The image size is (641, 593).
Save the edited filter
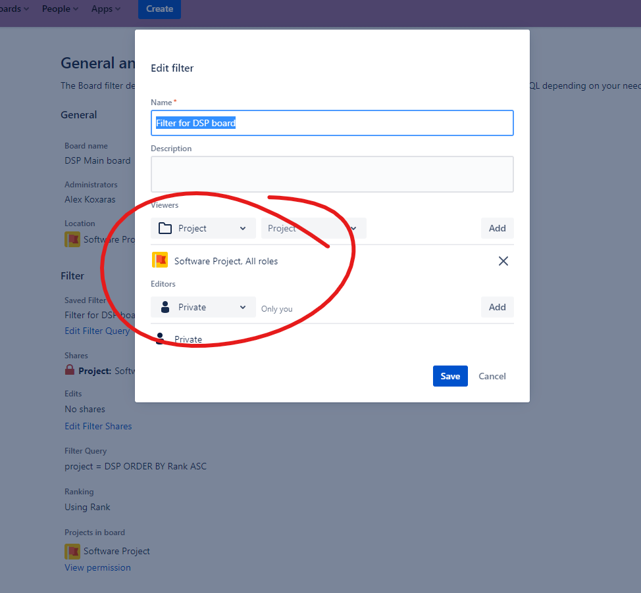450,376
